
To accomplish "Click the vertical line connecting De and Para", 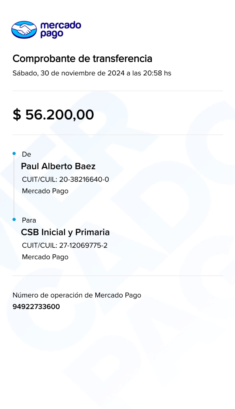I will click(x=14, y=186).
